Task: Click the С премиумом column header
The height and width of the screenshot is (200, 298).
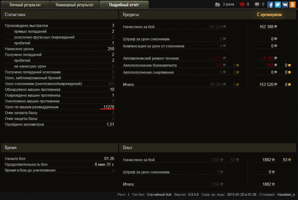Action: pyautogui.click(x=269, y=15)
